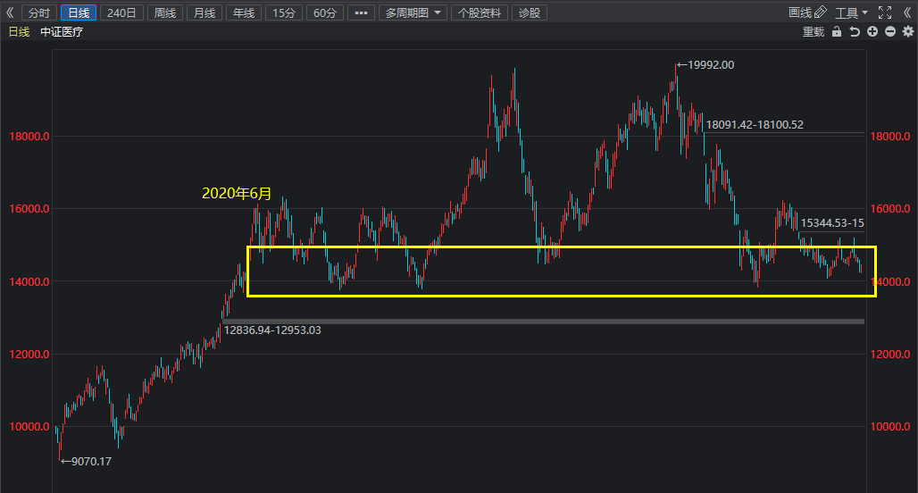Click the 诊股 button

[530, 13]
